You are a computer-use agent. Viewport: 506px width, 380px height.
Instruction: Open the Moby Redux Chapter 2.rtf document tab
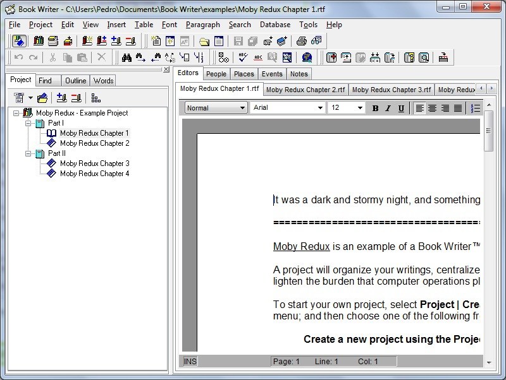click(305, 90)
